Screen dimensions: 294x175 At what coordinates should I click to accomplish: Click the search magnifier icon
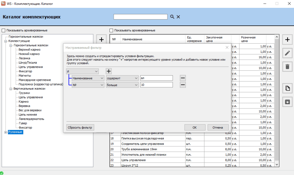172,17
